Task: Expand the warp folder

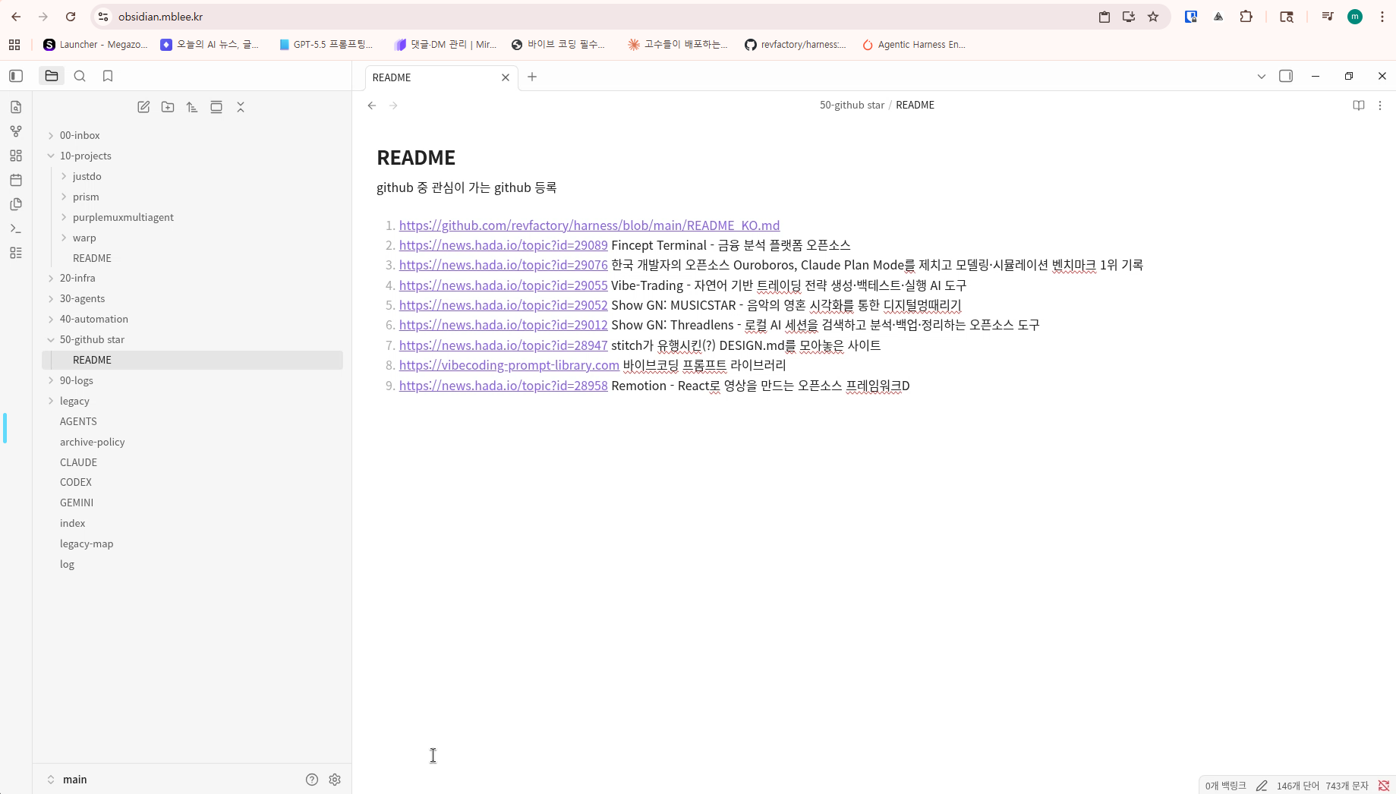Action: click(x=64, y=238)
